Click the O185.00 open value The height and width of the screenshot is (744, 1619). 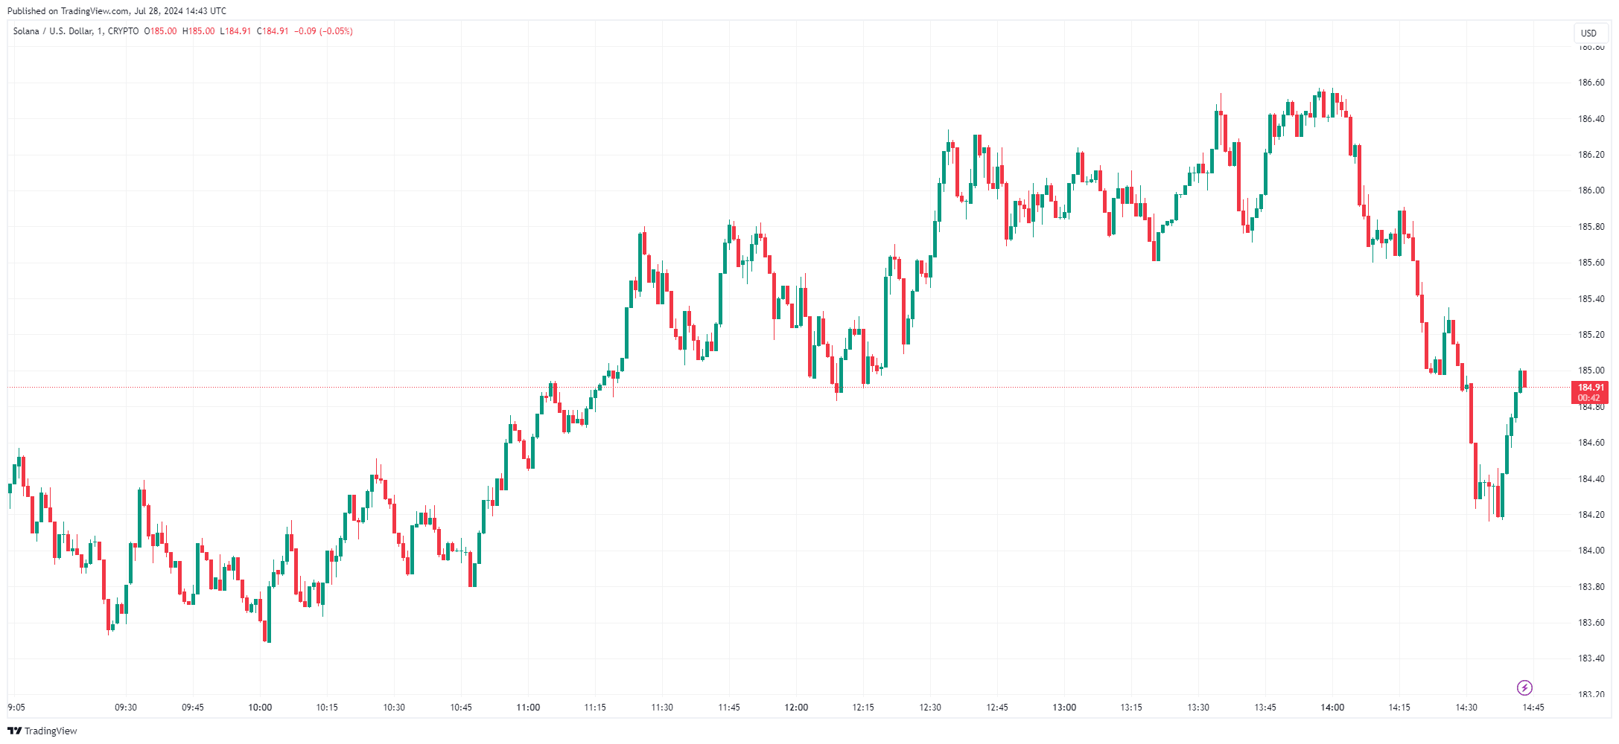click(161, 31)
